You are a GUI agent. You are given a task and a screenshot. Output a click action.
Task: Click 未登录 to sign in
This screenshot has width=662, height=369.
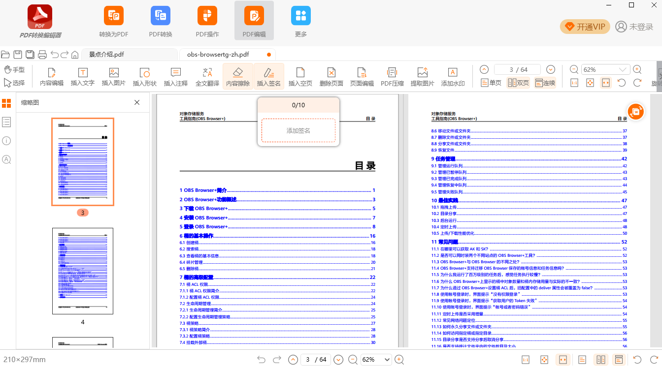click(634, 27)
